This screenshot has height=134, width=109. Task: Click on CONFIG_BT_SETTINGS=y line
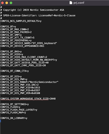15,104
